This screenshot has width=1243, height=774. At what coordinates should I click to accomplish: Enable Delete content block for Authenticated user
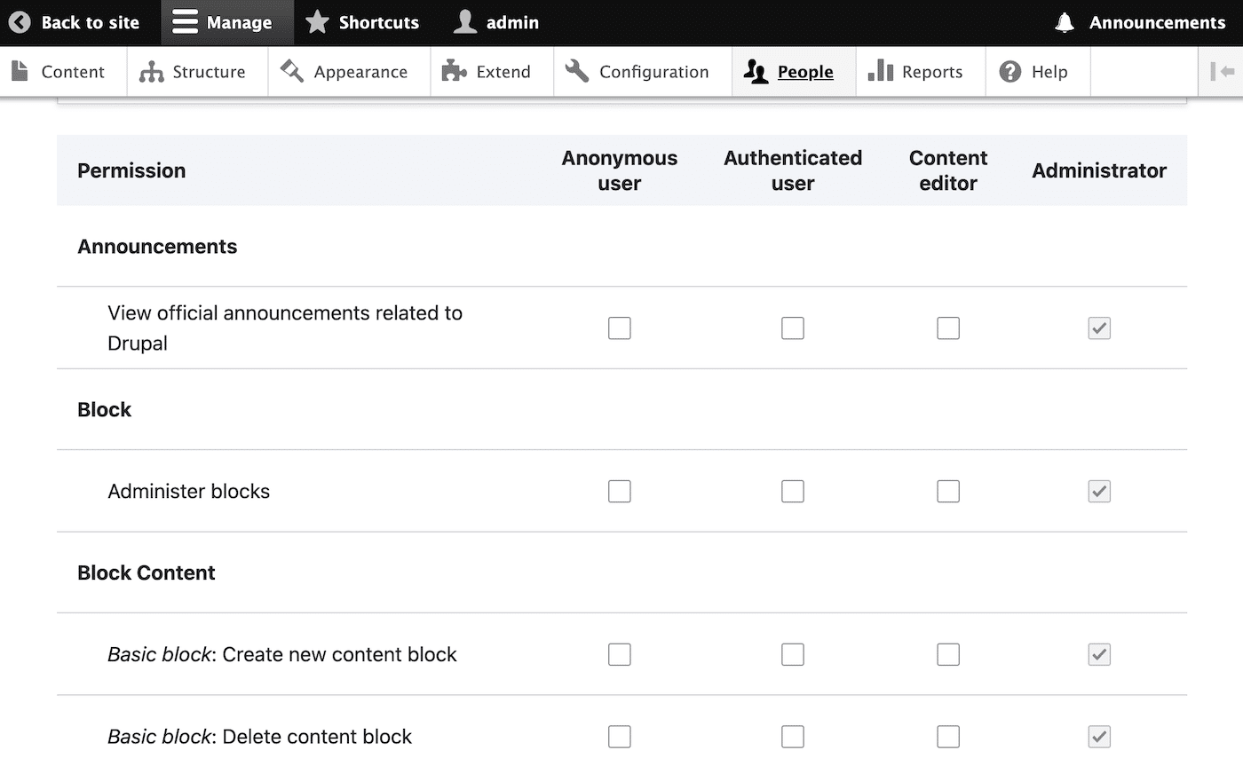pyautogui.click(x=793, y=737)
